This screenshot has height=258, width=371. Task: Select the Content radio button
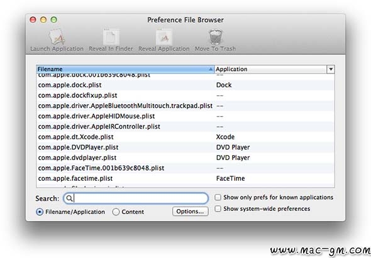(x=116, y=212)
